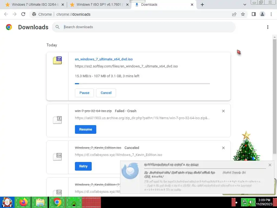The width and height of the screenshot is (277, 208).
Task: Open the Santa start button
Action: tap(7, 202)
